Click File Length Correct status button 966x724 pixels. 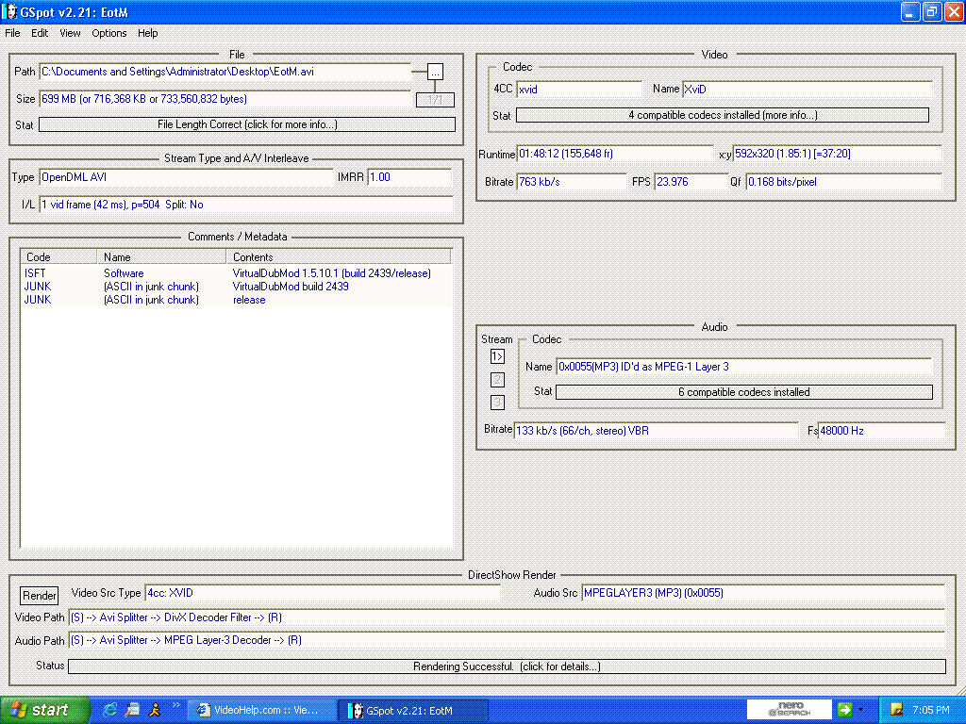pyautogui.click(x=247, y=124)
